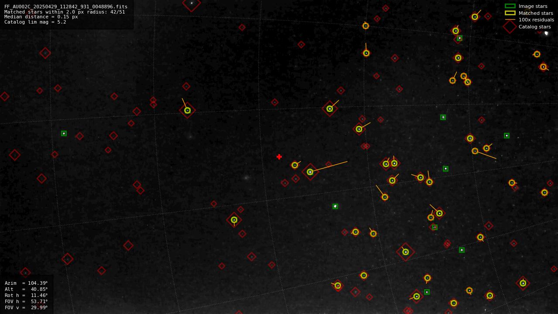Click the orange 100x residuals legend line

click(x=510, y=20)
